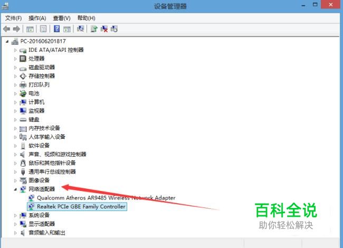The image size is (343, 248).
Task: Click the mouse icon for 鼠标和其他指针设备
Action: (x=23, y=163)
